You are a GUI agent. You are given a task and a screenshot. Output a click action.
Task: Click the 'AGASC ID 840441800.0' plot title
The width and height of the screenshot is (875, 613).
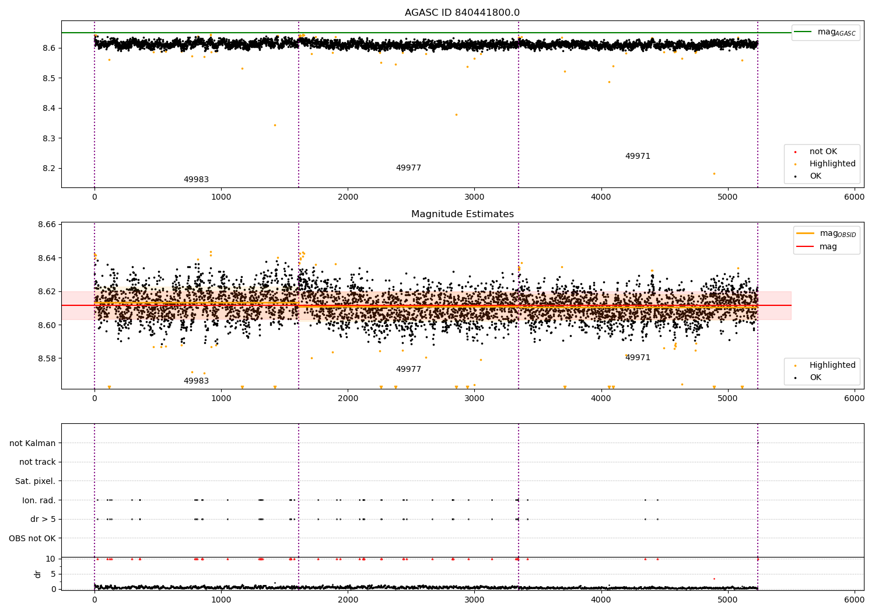[x=462, y=13]
